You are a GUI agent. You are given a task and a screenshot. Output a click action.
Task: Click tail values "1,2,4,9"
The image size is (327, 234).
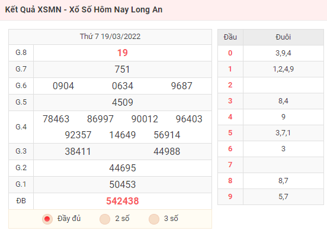283,69
